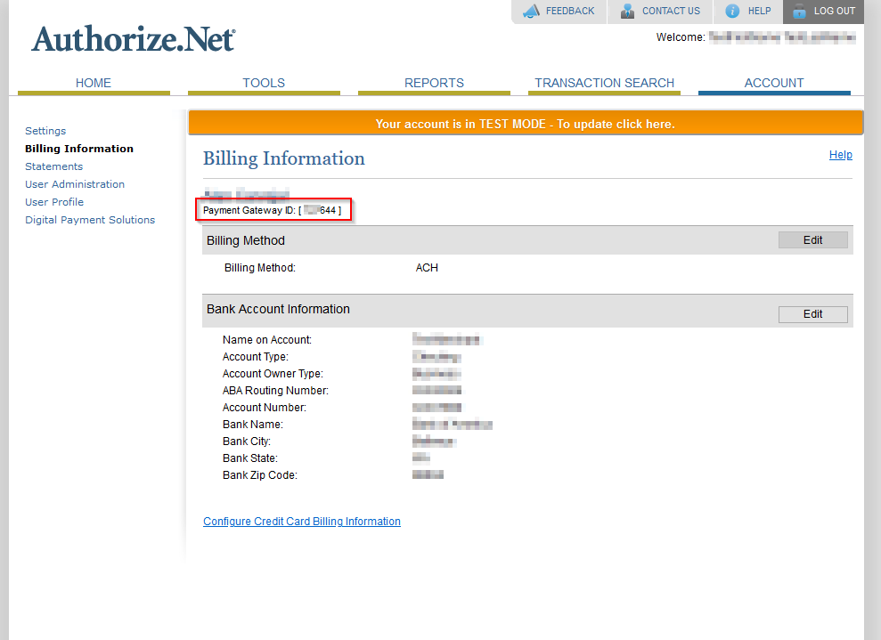
Task: Click the Account Number label
Action: click(x=264, y=408)
